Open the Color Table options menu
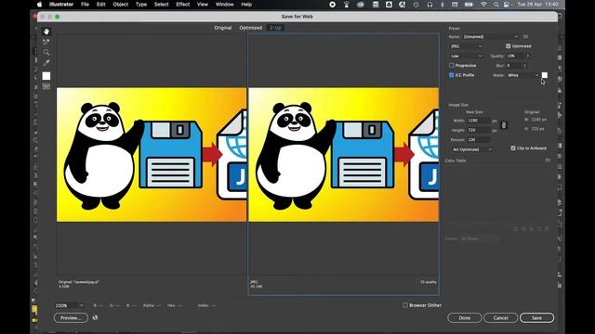This screenshot has height=334, width=595. (x=548, y=161)
